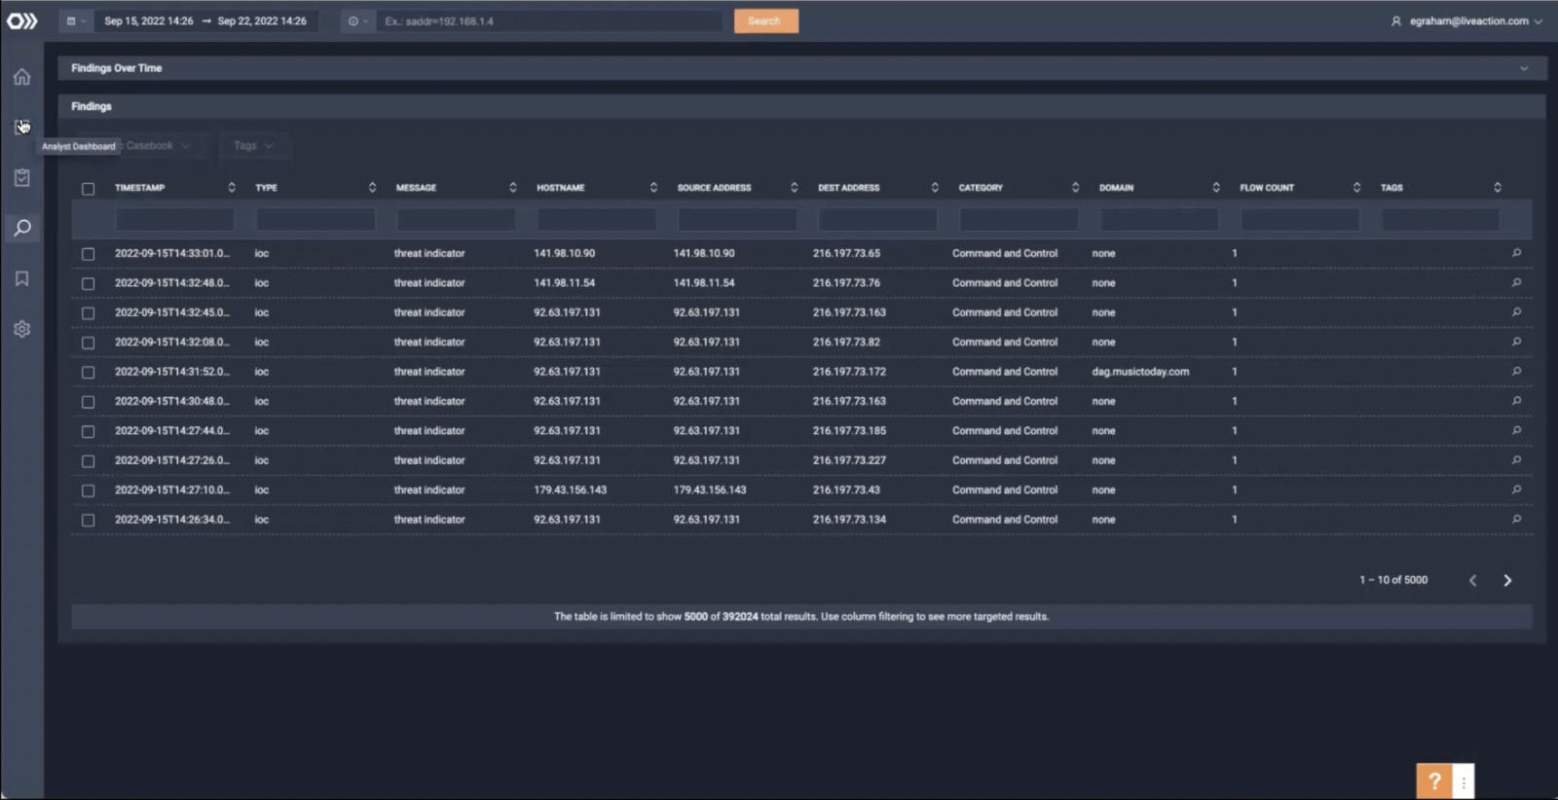Inspect finding row 14:32:08 magnifier icon
1558x800 pixels.
[1516, 342]
